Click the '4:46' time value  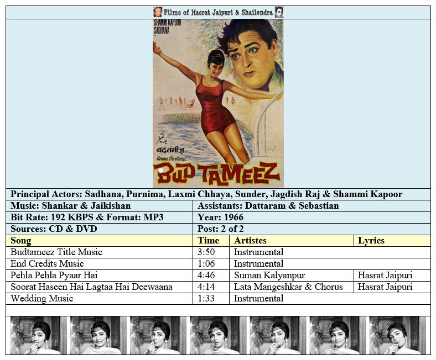pos(206,275)
